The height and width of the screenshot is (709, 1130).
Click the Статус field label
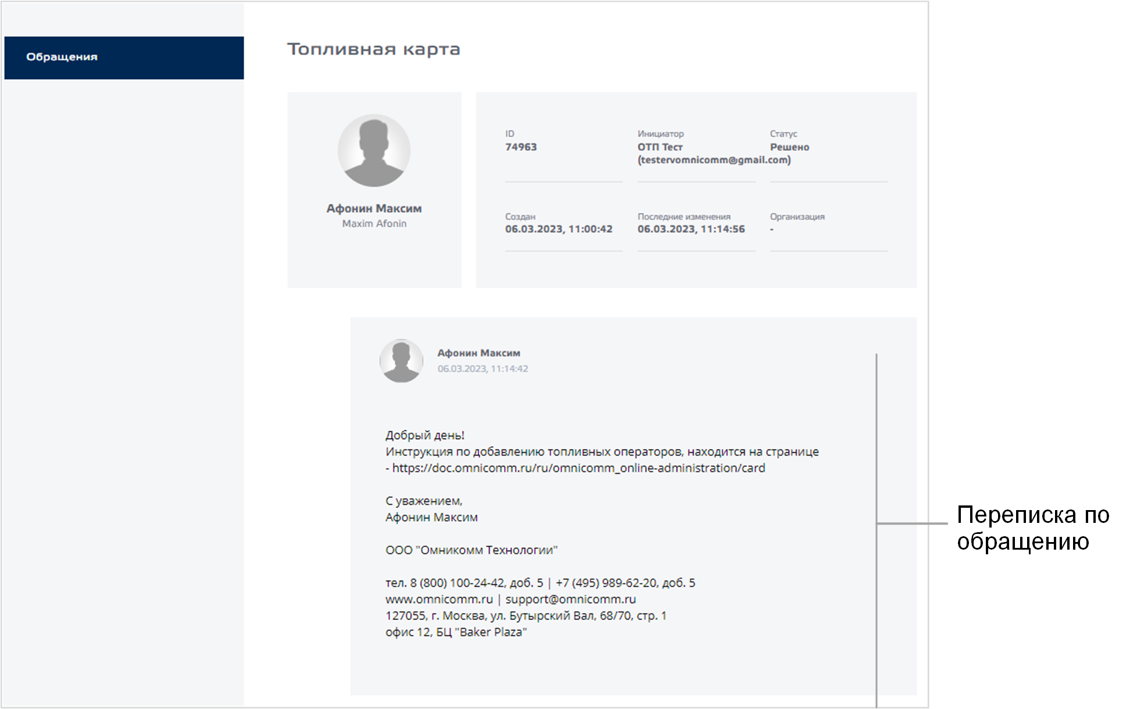coord(784,134)
